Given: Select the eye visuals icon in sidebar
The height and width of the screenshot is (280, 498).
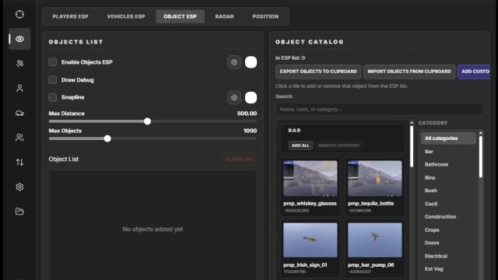Looking at the screenshot, I should point(19,39).
